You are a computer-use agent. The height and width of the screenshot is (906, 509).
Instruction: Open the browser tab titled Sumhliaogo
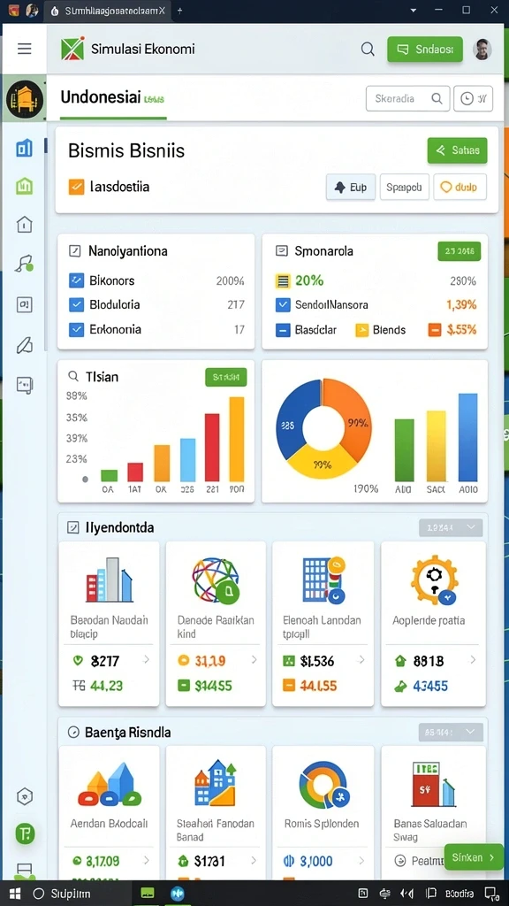[x=109, y=11]
